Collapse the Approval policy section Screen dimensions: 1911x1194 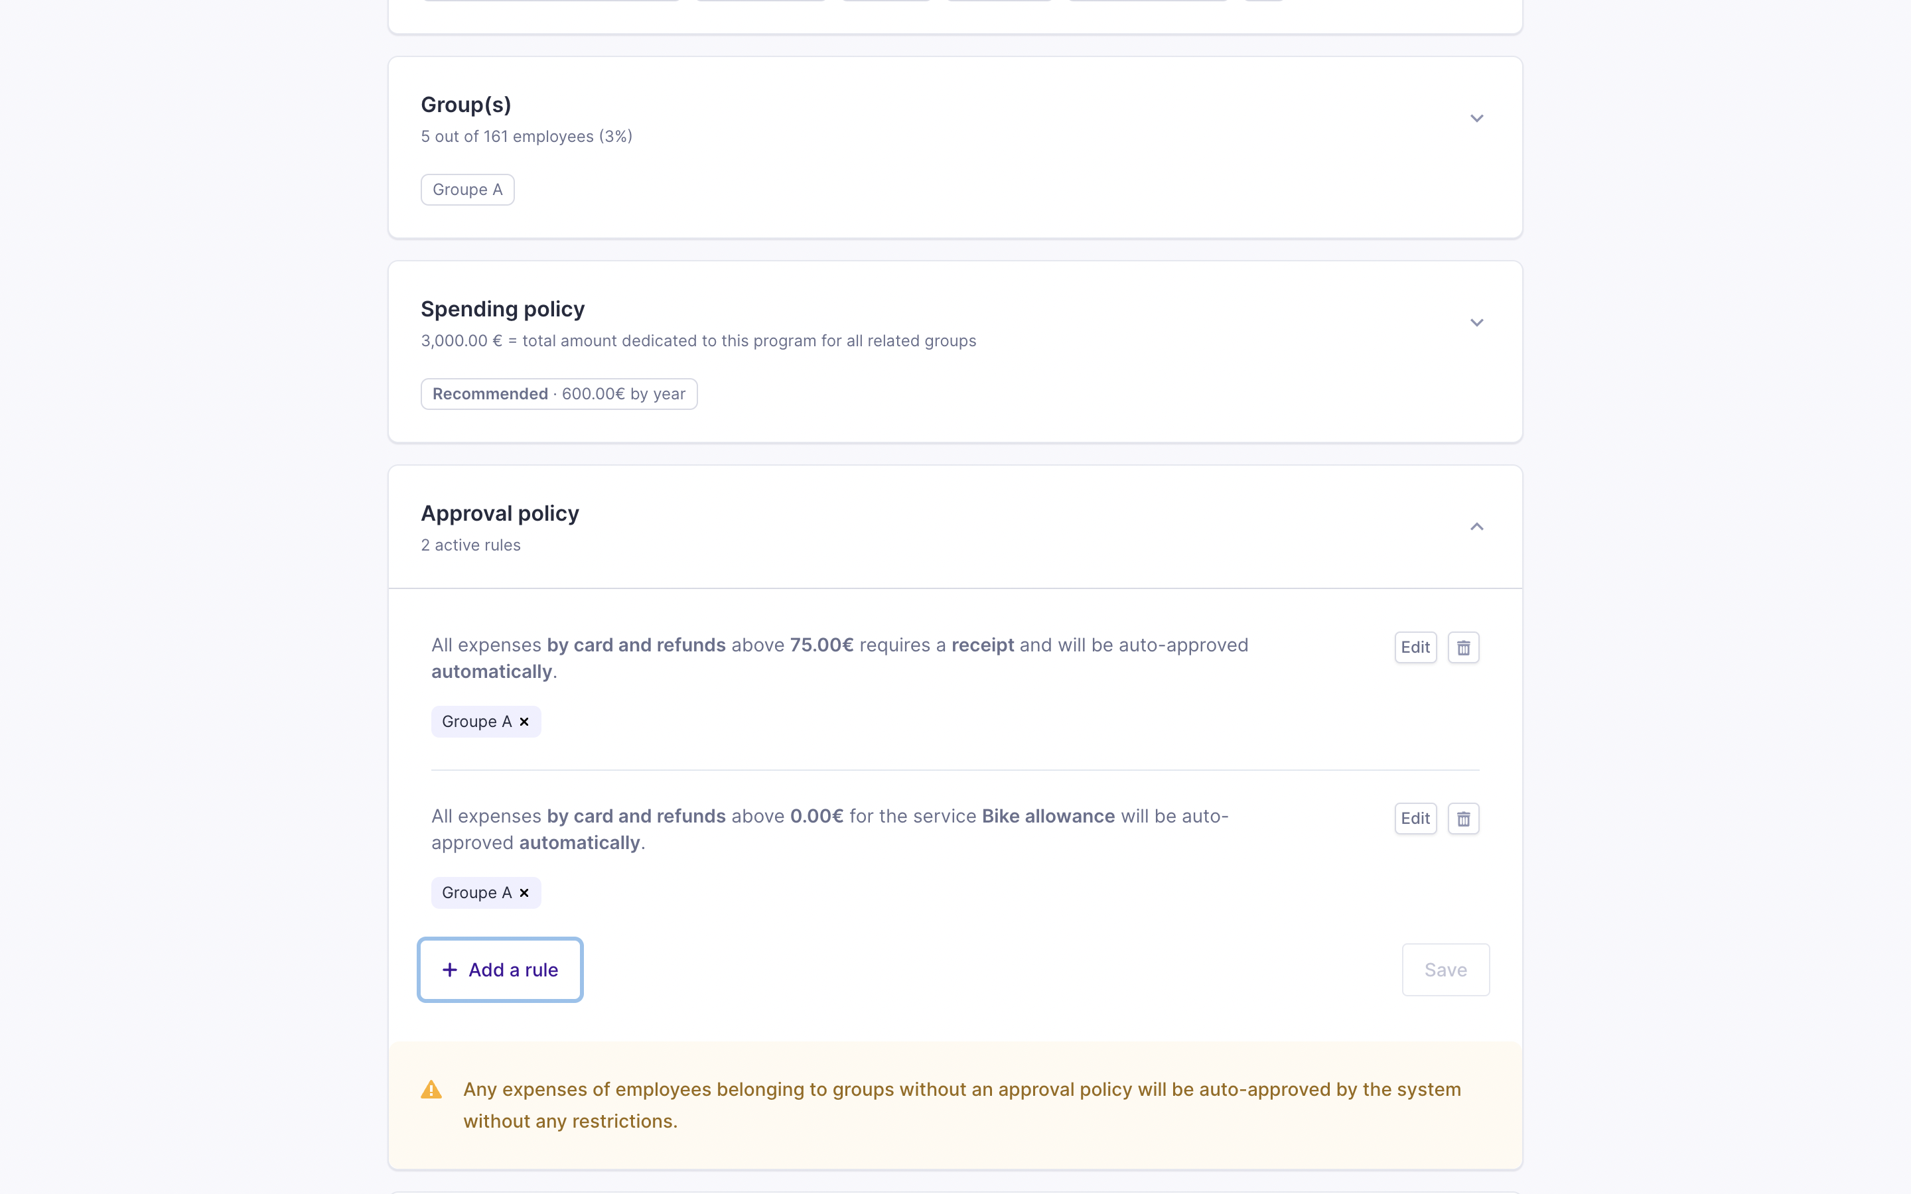(x=1476, y=527)
